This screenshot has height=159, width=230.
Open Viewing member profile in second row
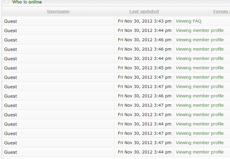[x=200, y=30]
